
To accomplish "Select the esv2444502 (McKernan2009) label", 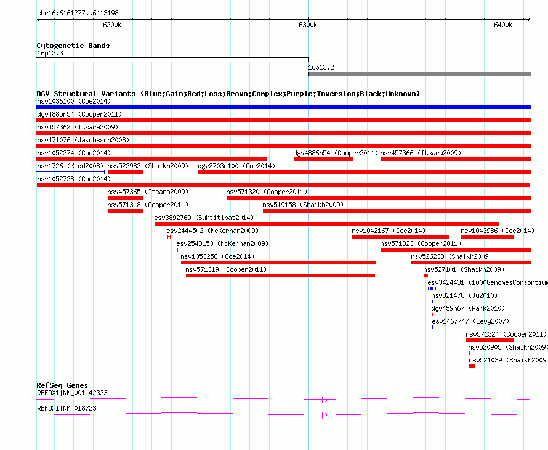I will [x=212, y=231].
